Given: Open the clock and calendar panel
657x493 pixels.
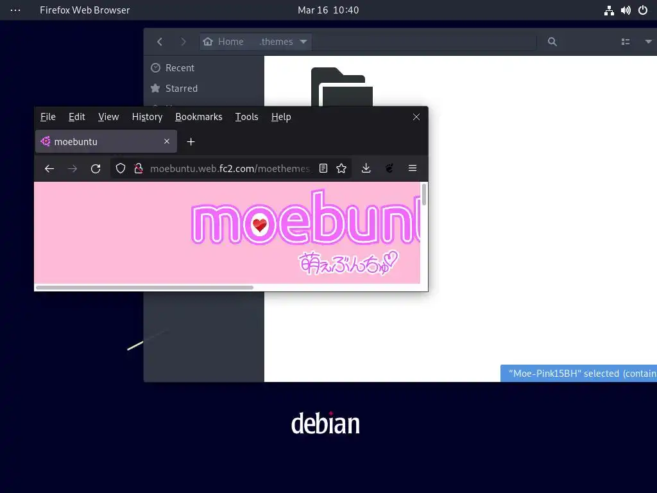Looking at the screenshot, I should tap(328, 10).
